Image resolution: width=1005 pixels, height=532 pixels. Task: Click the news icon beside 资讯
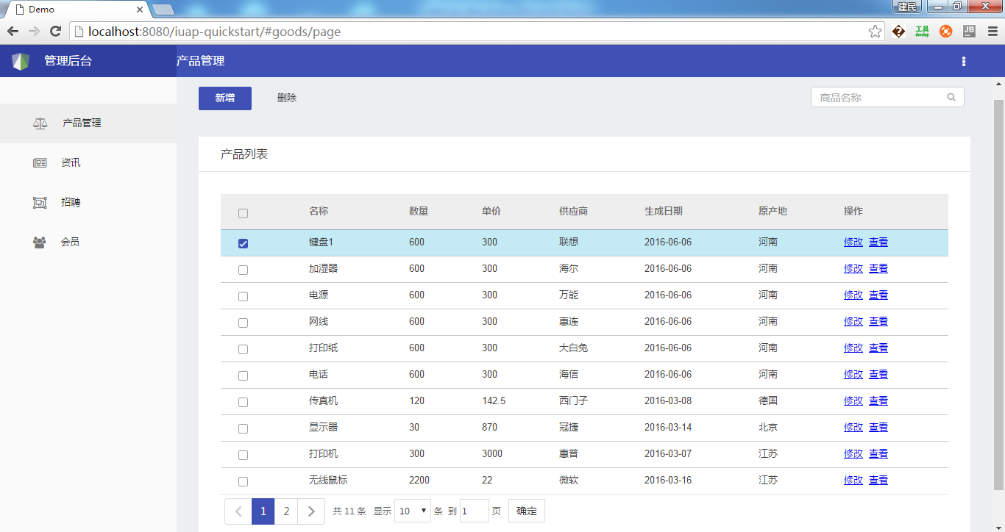point(40,163)
